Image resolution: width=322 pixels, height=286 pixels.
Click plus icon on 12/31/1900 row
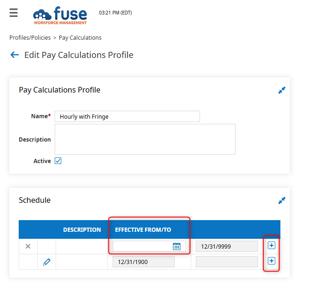272,261
